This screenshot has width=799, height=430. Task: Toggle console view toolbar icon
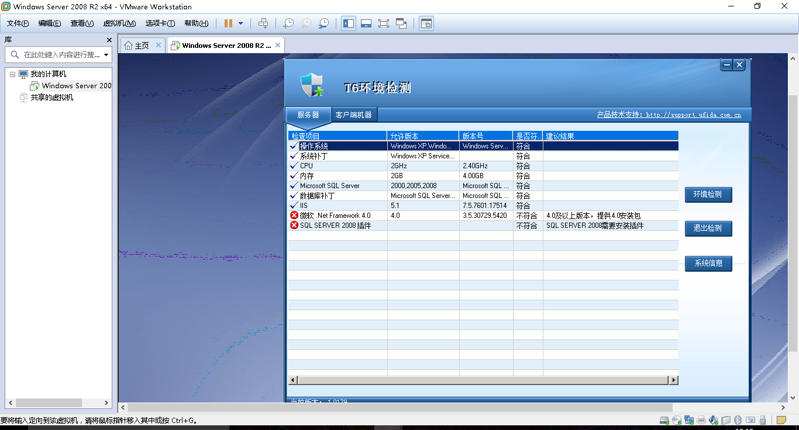point(426,23)
